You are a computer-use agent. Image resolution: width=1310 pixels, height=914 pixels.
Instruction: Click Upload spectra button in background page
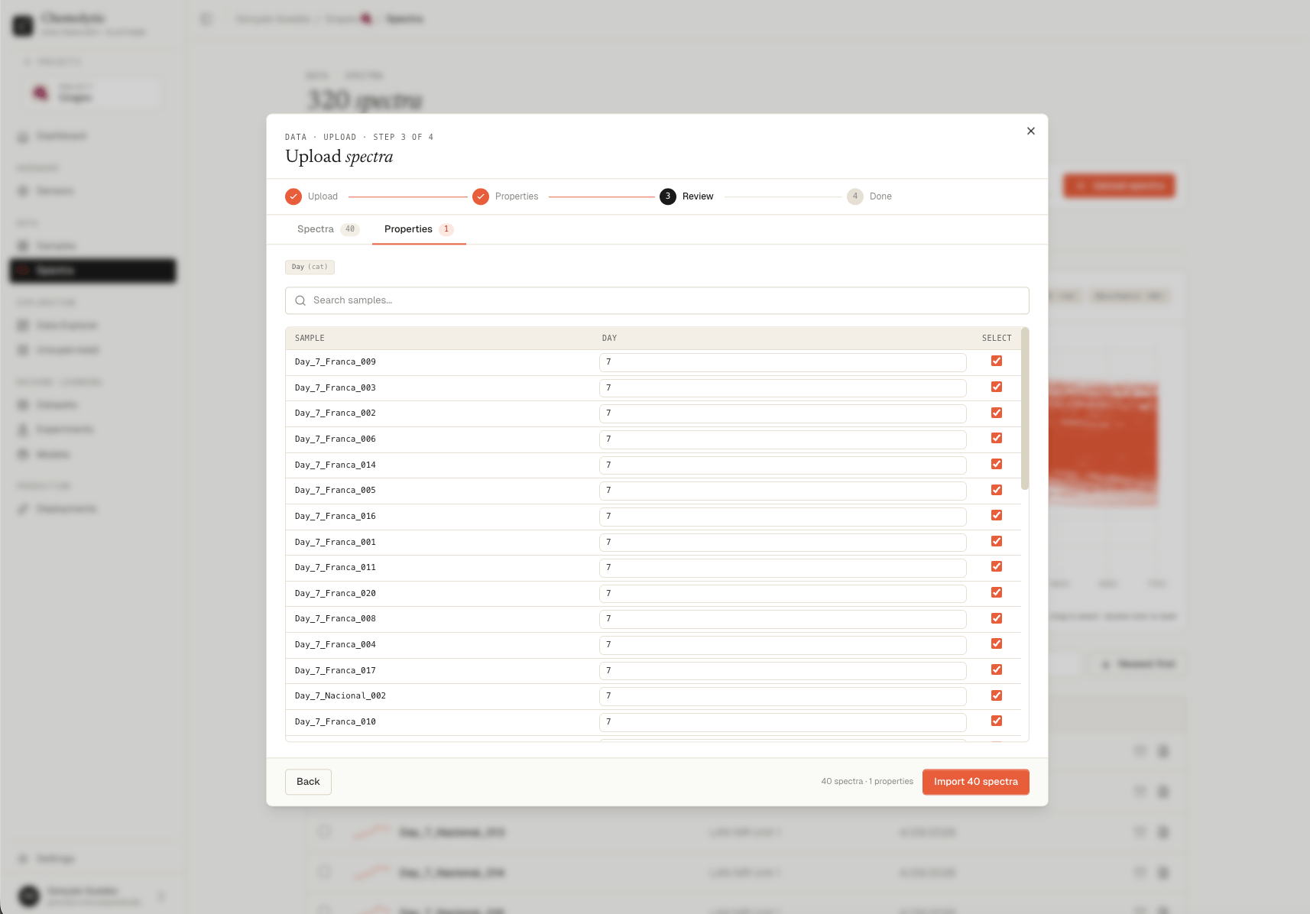point(1119,186)
